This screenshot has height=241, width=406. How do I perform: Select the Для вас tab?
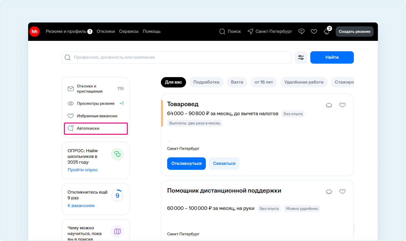tap(173, 82)
